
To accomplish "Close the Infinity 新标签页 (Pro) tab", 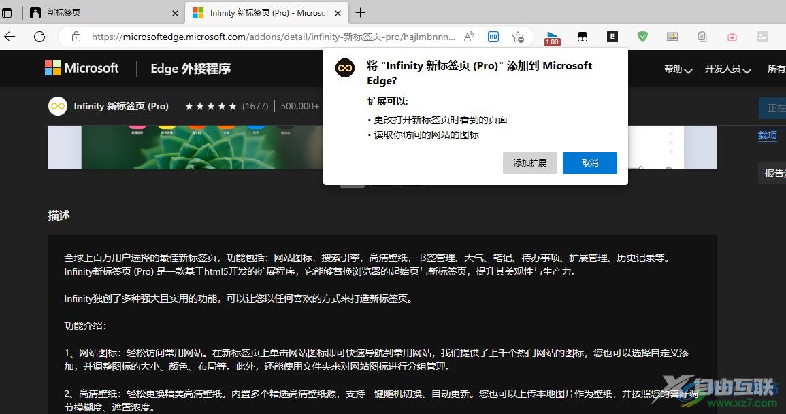I will [338, 14].
